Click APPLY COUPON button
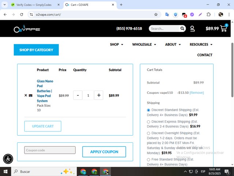Viewport: 234px width, 176px height. point(104,152)
